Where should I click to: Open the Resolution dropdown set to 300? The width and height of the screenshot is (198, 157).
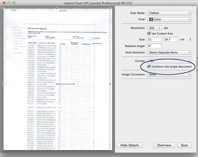point(154,28)
